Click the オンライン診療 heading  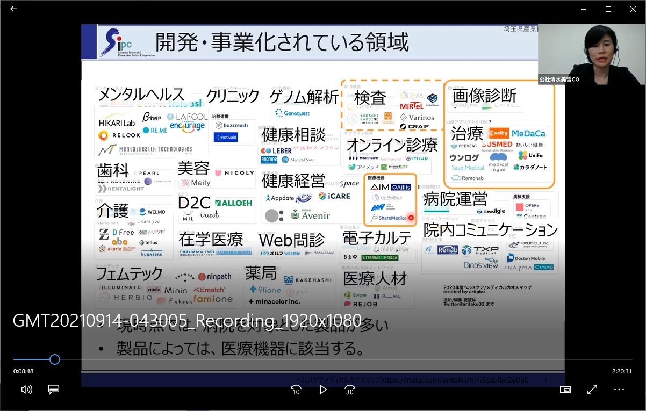pos(392,145)
